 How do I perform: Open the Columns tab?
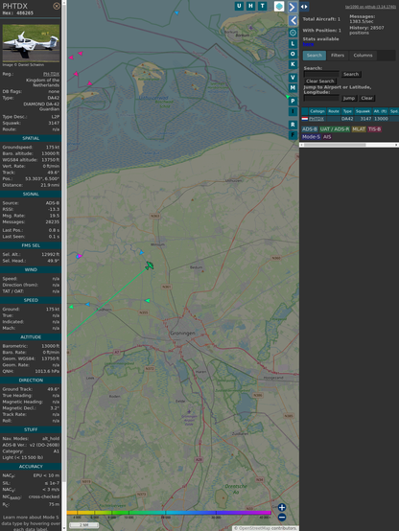[363, 56]
